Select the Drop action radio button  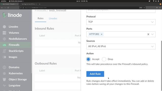[x=104, y=59]
